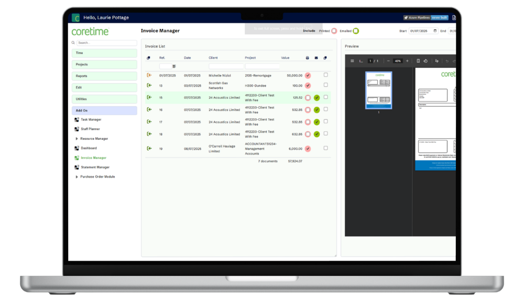
Task: Open invoice 18 with its green arrow icon
Action: click(149, 134)
